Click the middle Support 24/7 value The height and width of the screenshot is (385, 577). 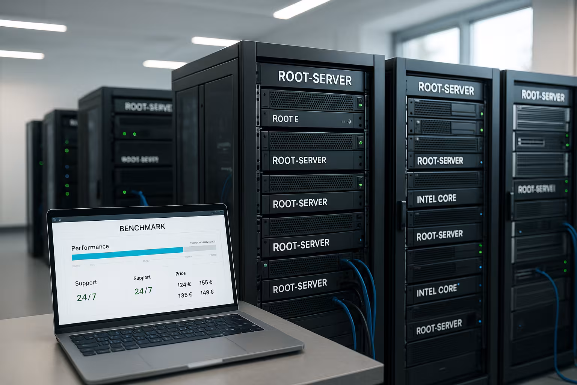pyautogui.click(x=143, y=291)
